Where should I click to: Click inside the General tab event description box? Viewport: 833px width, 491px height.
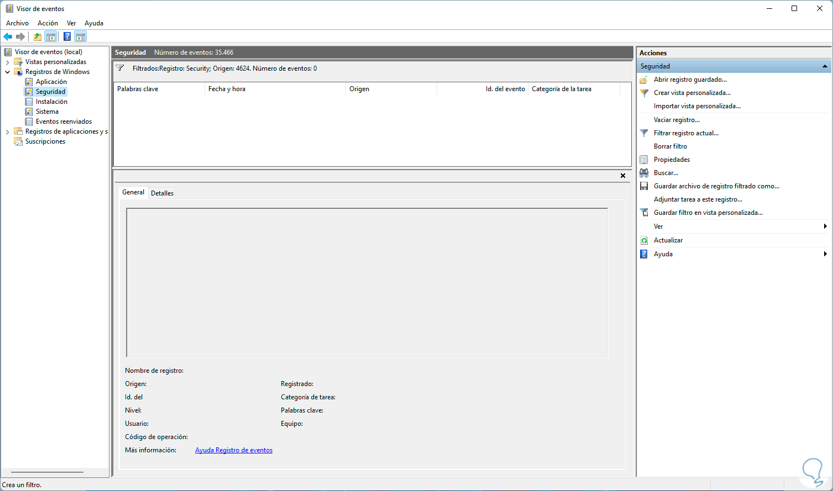click(x=367, y=283)
